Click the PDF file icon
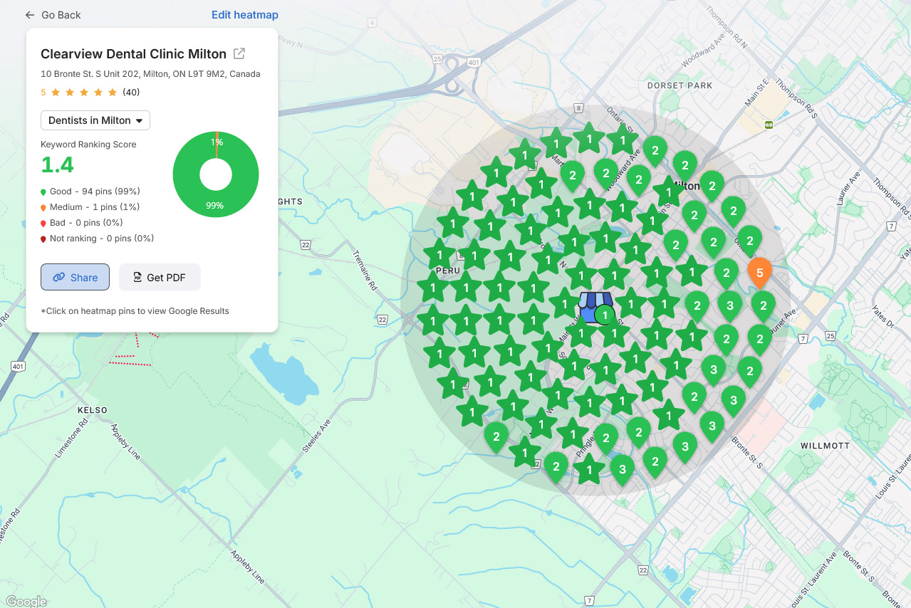 (x=137, y=278)
